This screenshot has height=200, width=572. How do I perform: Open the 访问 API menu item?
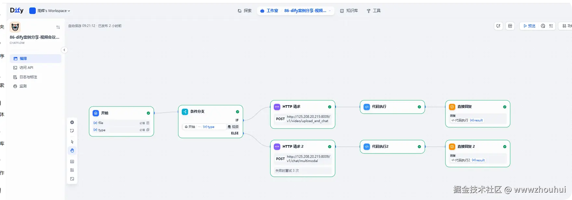pyautogui.click(x=26, y=68)
